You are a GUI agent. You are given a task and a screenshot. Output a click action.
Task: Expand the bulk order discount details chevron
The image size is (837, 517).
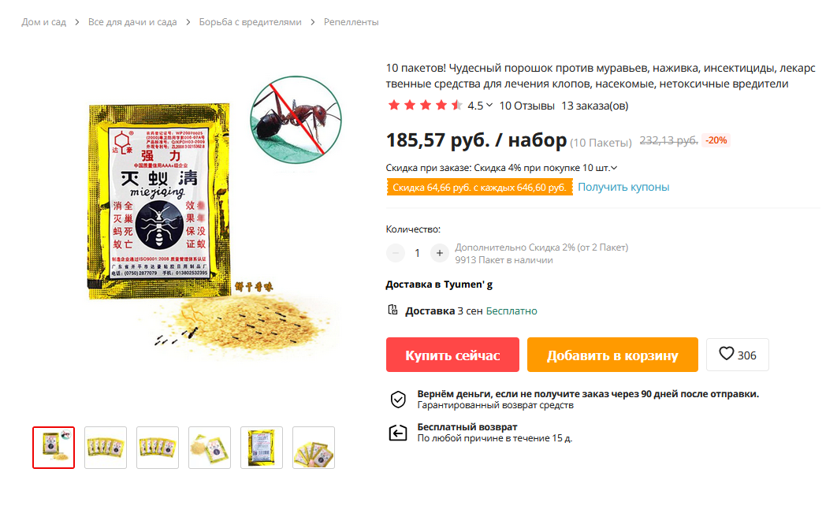(614, 168)
